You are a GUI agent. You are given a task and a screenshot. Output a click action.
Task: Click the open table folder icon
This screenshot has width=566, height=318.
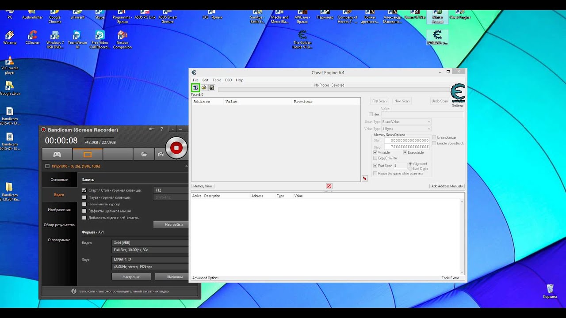[x=204, y=87]
